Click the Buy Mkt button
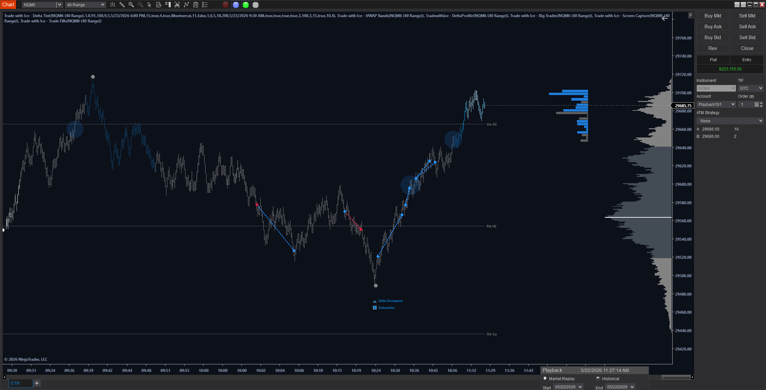 (x=713, y=16)
